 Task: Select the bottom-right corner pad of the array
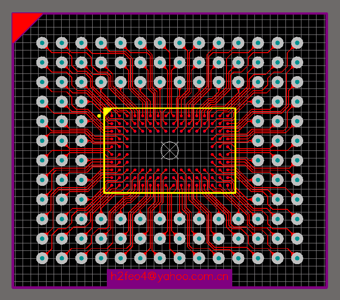297,258
